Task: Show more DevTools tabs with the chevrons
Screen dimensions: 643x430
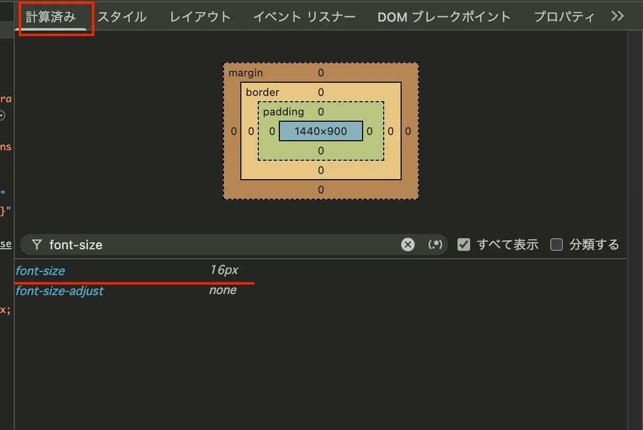Action: pos(618,16)
